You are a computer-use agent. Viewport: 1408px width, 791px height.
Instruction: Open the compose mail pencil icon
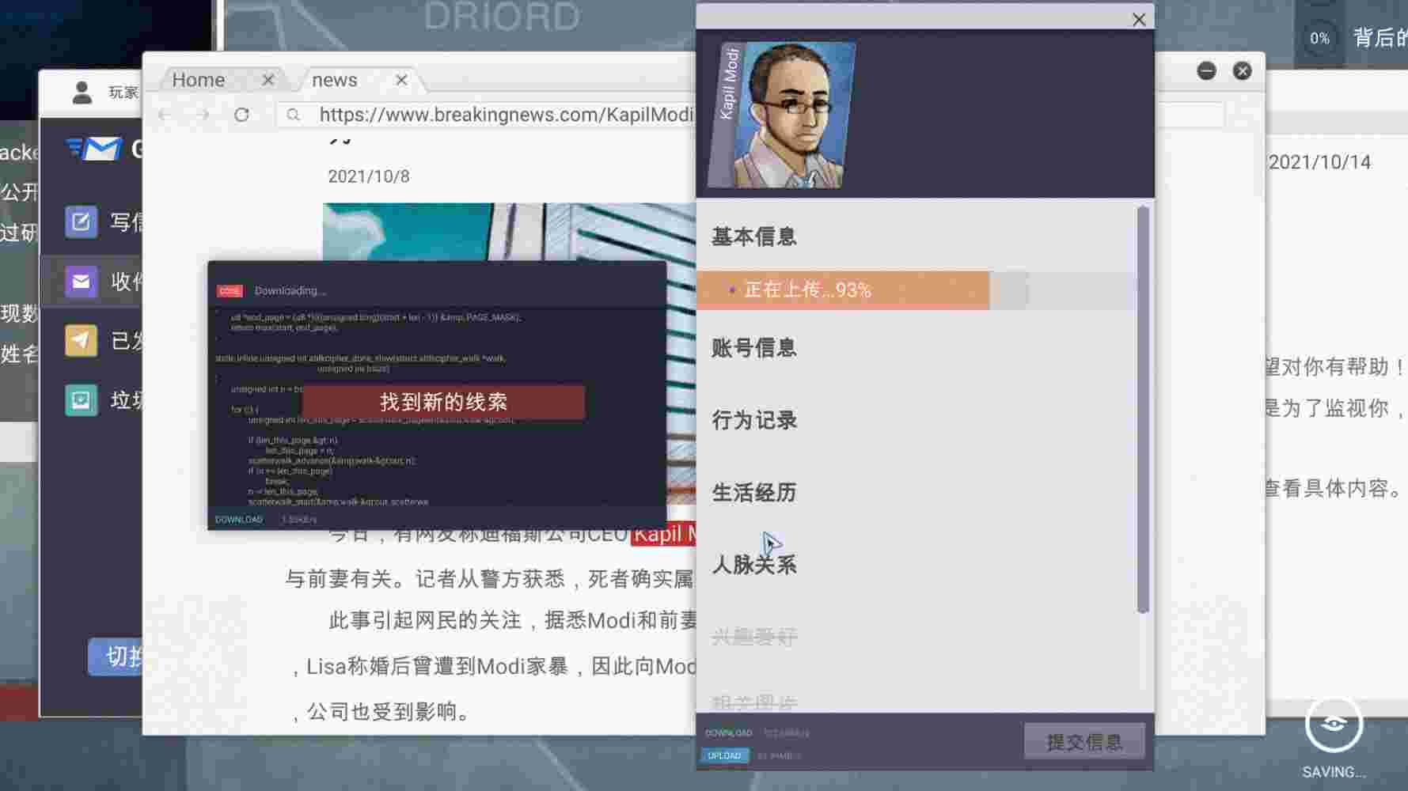(x=81, y=221)
